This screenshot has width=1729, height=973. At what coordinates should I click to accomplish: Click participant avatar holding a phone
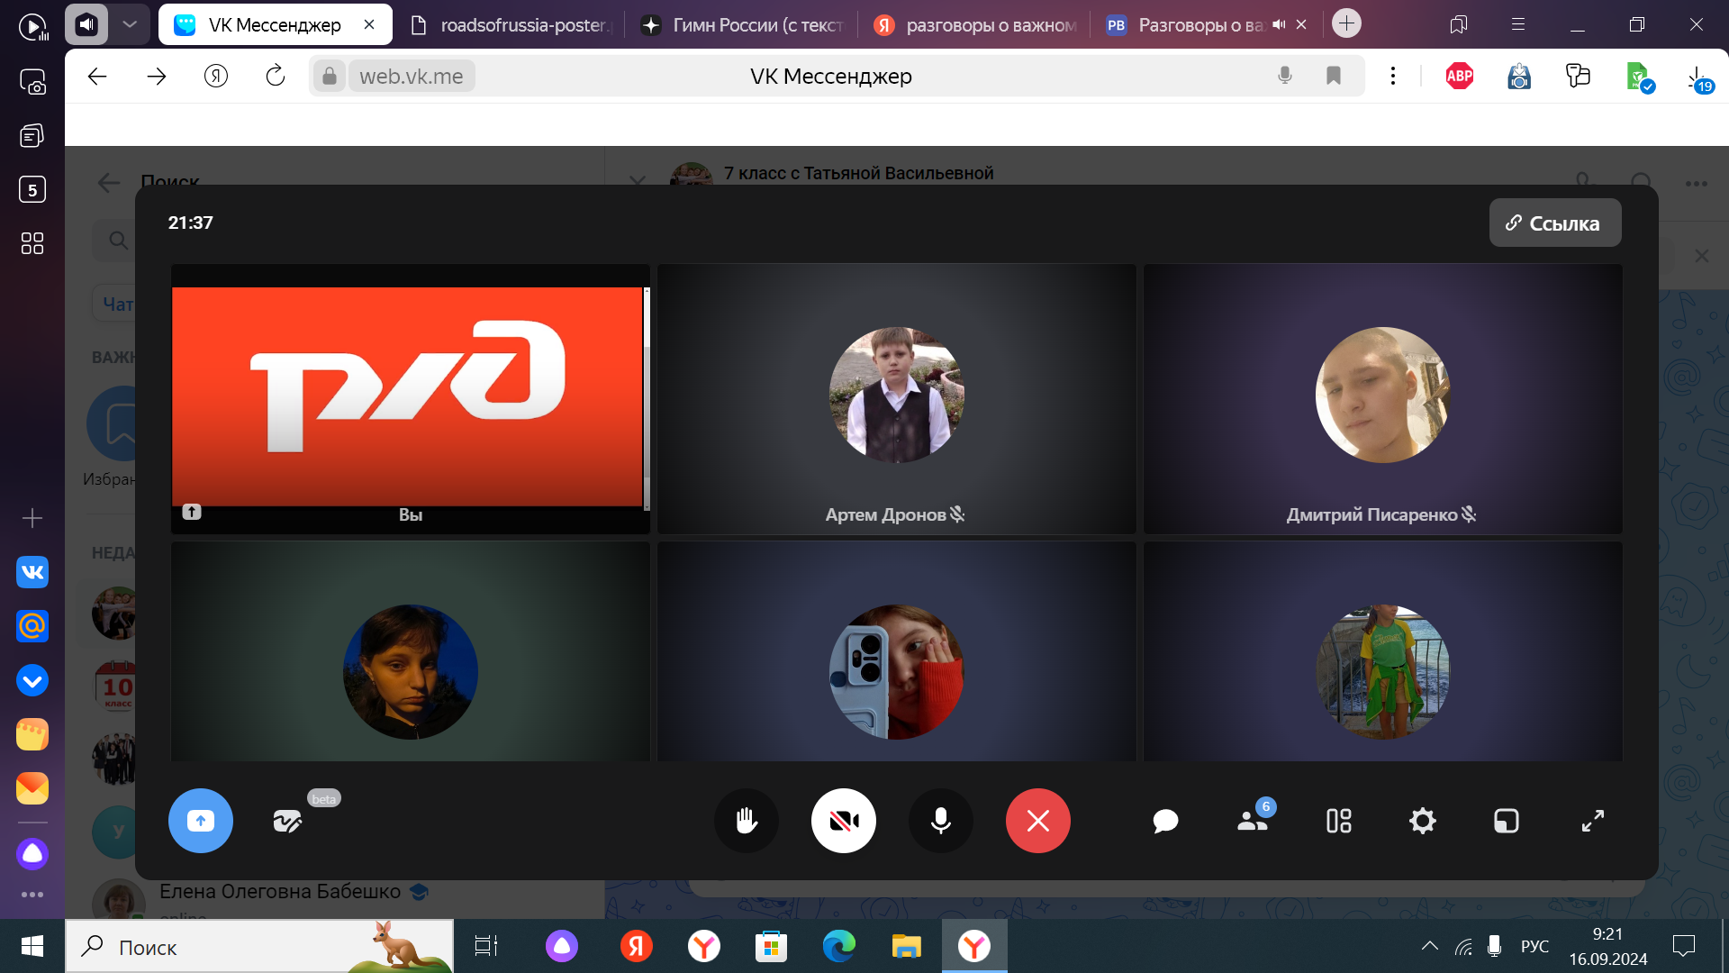coord(897,672)
